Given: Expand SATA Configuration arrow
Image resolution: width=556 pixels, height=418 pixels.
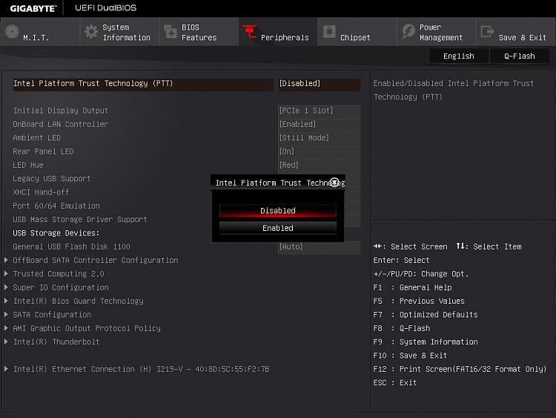Looking at the screenshot, I should 6,314.
